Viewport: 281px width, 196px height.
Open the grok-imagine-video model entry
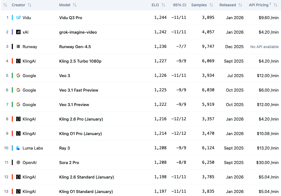[x=78, y=32]
